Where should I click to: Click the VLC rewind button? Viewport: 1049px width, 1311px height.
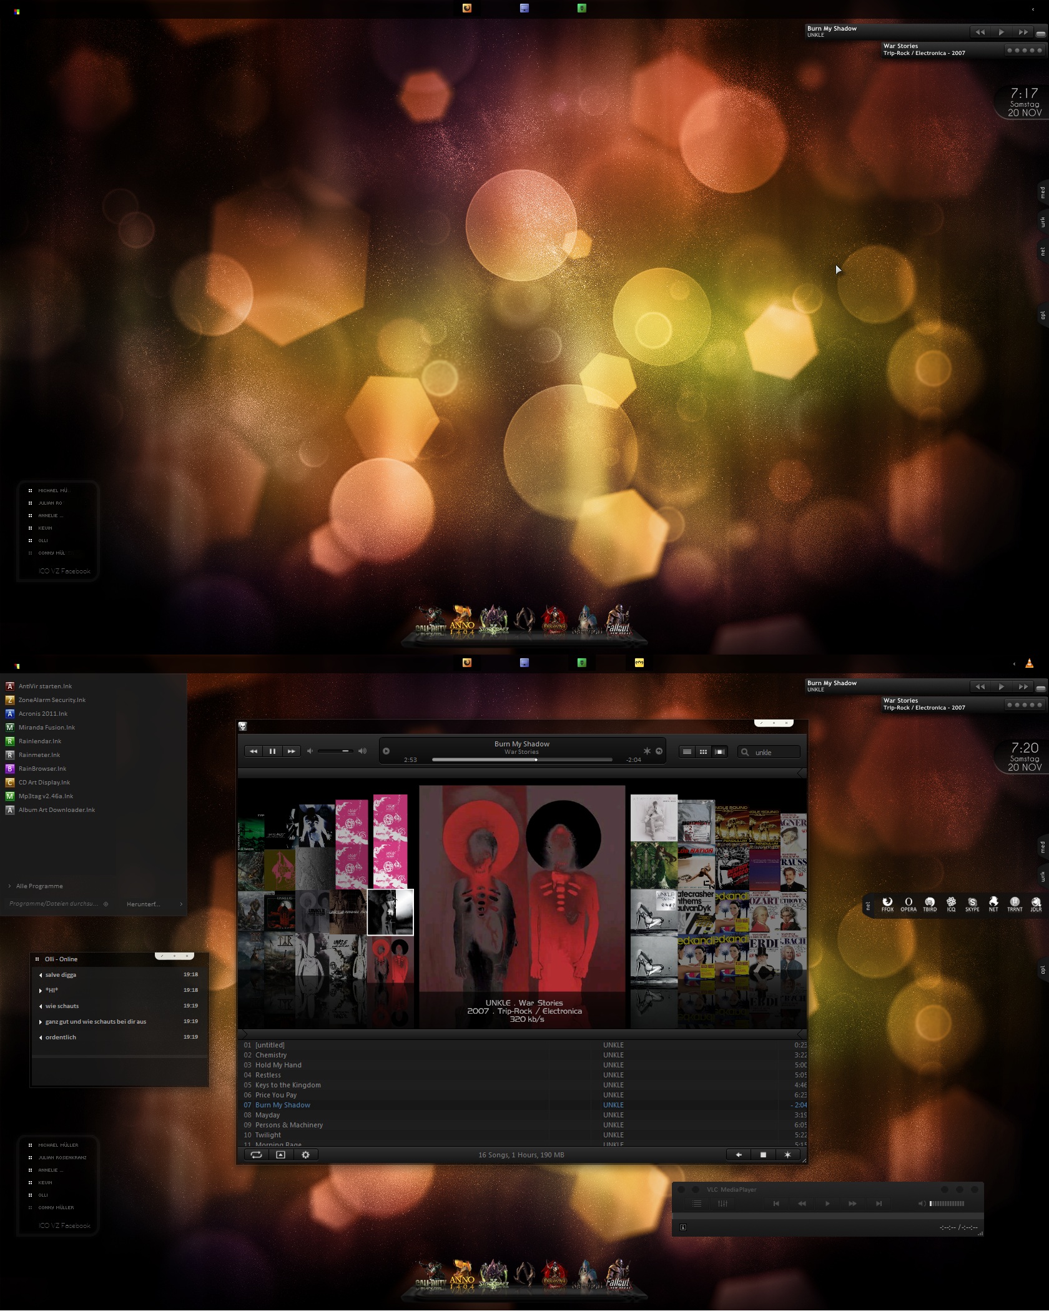click(x=802, y=1204)
